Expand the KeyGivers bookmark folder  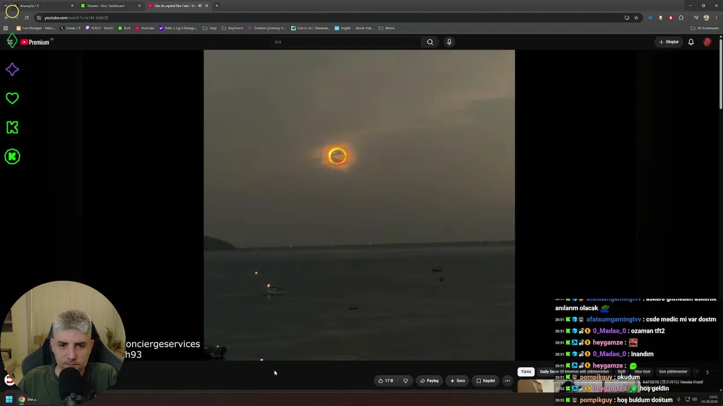tap(232, 28)
